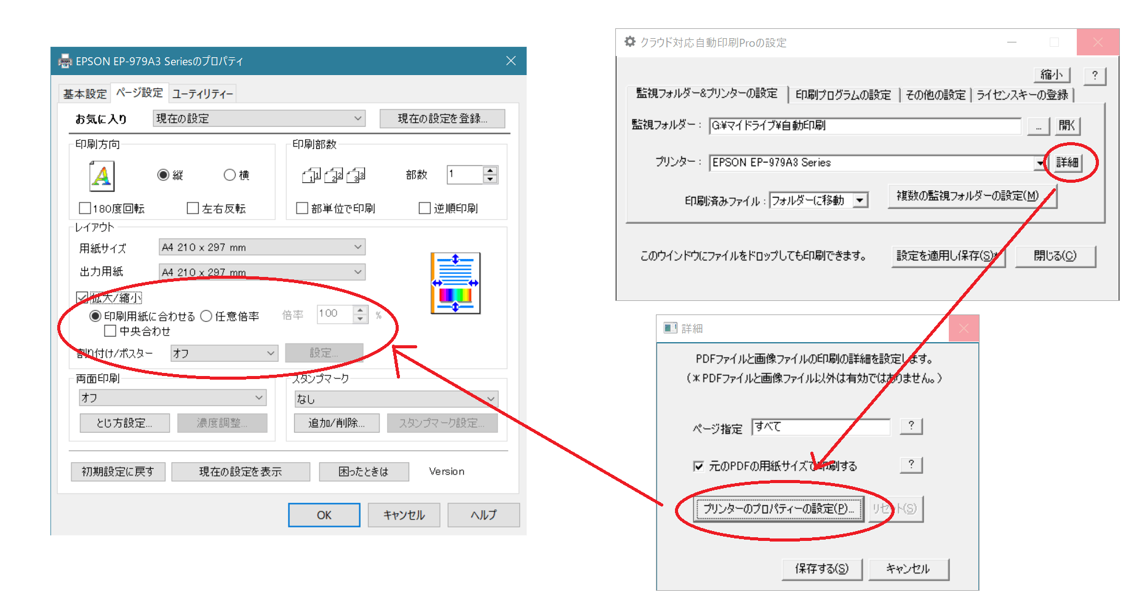The height and width of the screenshot is (616, 1126).
Task: Decrease the copies count with down arrow
Action: tap(490, 179)
